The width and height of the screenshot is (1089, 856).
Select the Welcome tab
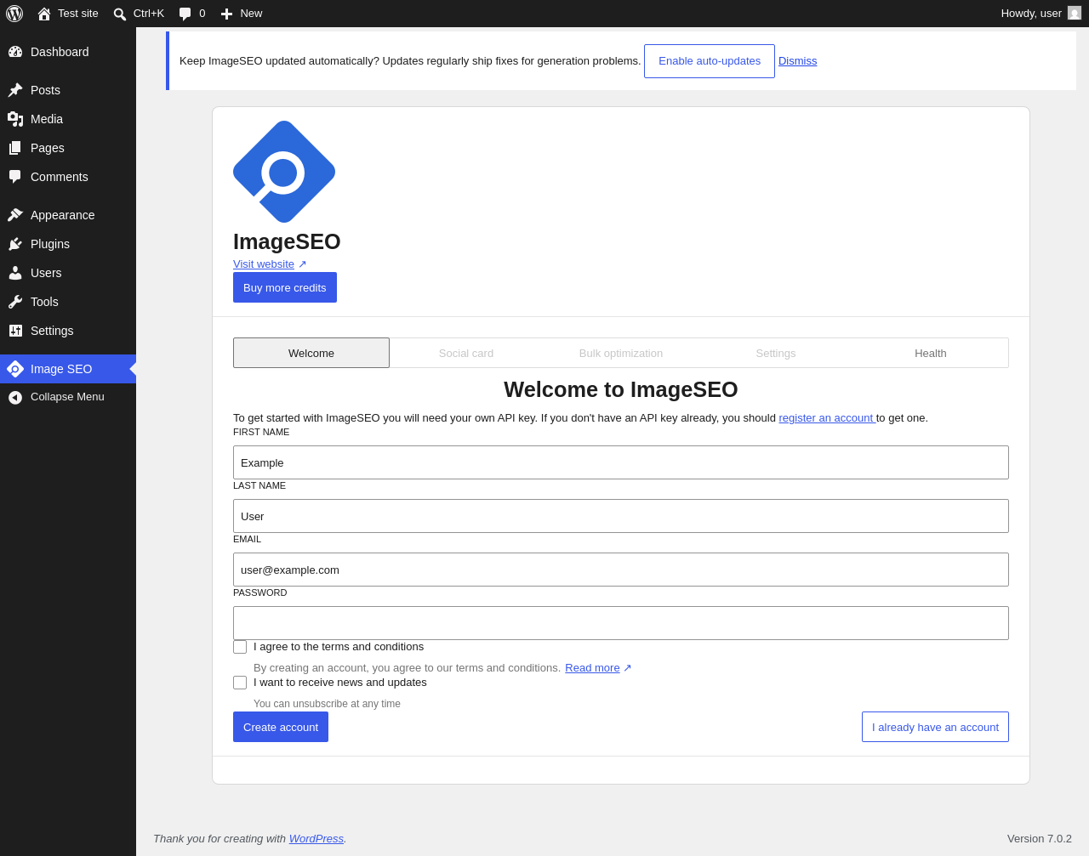tap(311, 353)
